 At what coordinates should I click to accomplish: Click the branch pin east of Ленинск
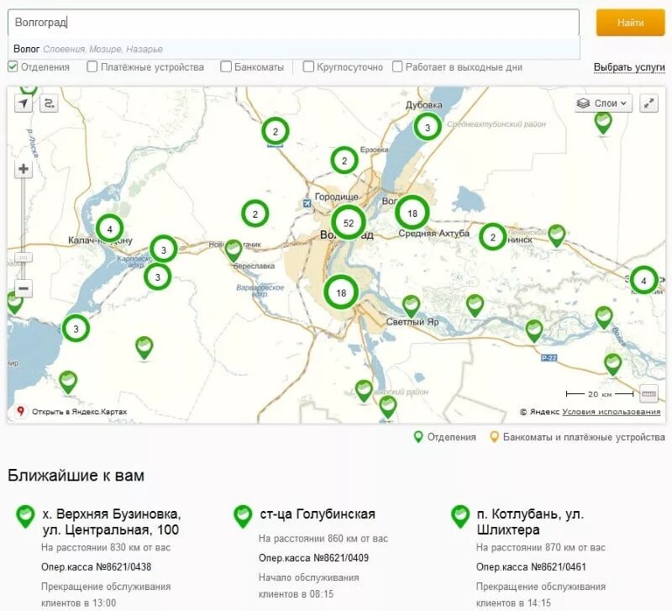[x=557, y=235]
